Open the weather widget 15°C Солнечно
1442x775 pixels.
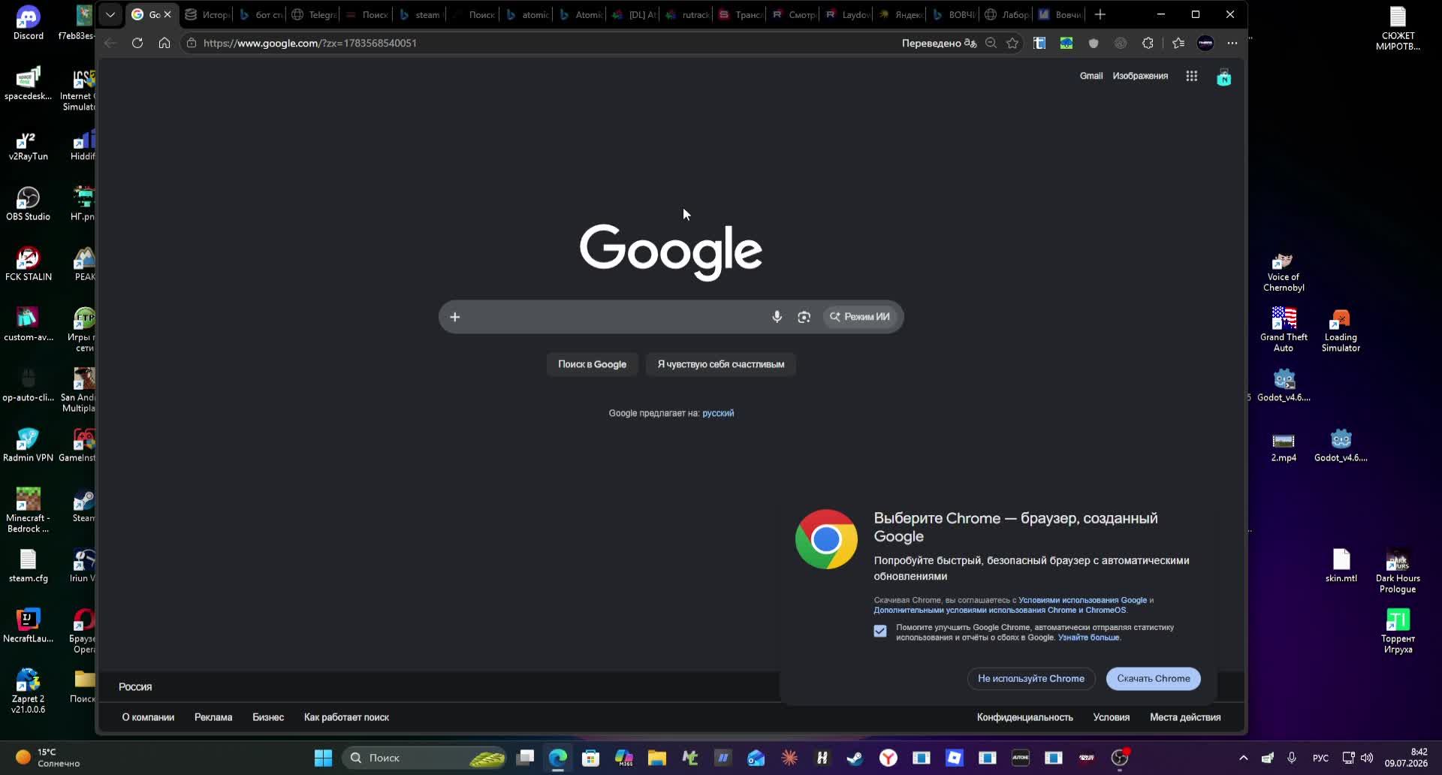[x=47, y=758]
